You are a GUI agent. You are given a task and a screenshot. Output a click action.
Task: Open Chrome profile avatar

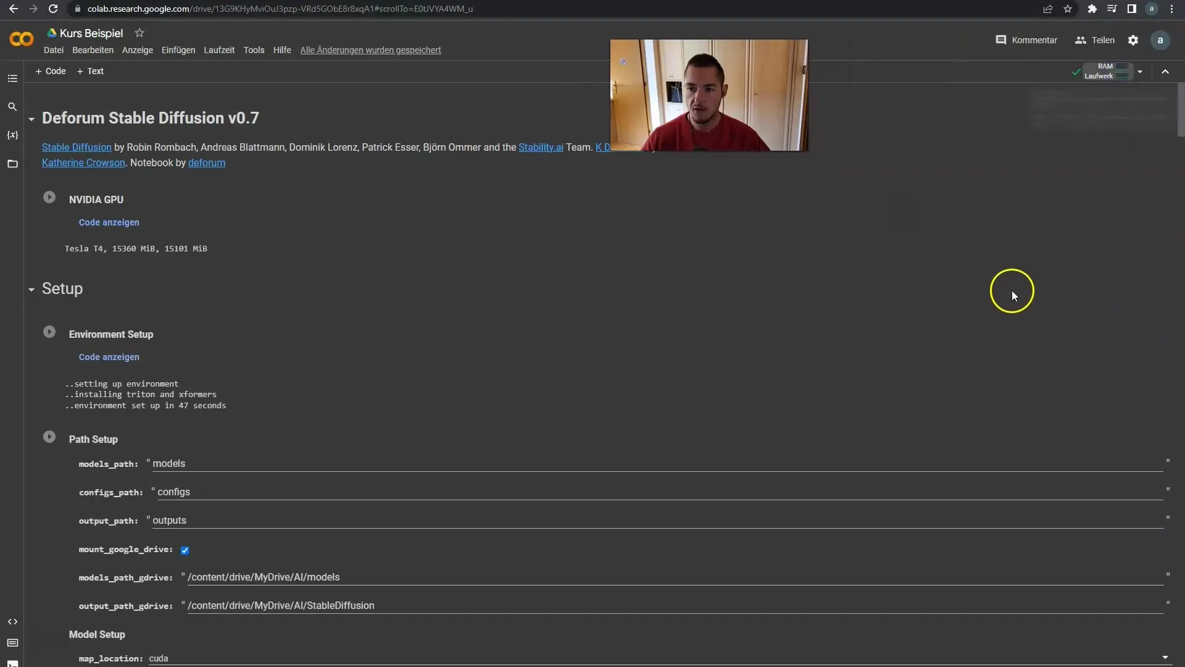coord(1152,9)
